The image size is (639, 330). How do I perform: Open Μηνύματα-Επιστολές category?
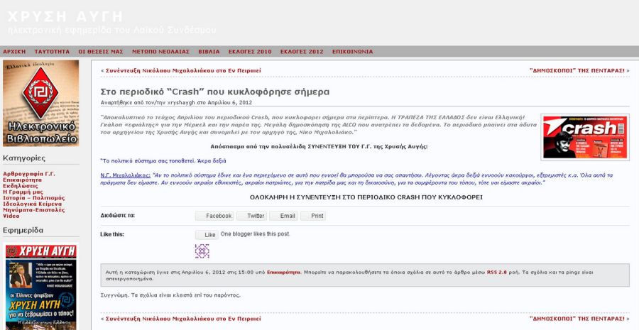pos(34,210)
